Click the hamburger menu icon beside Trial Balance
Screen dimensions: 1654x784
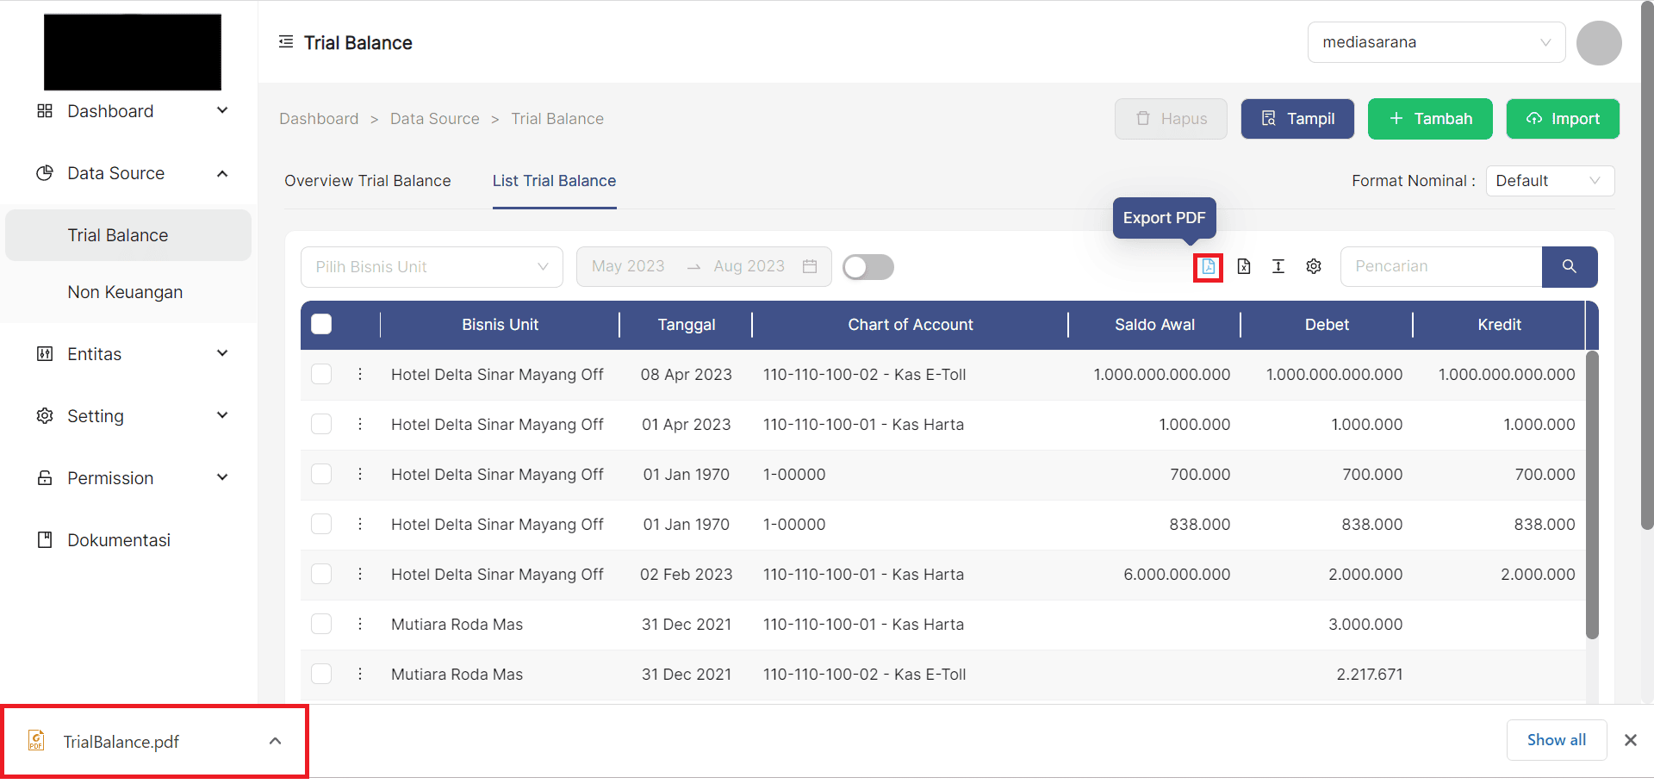tap(286, 42)
